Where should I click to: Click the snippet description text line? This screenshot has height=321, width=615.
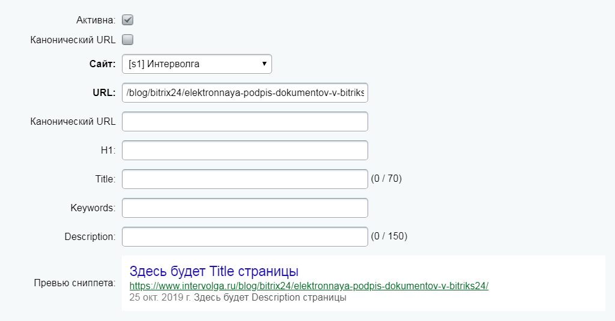(238, 298)
